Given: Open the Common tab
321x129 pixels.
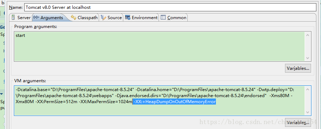Looking at the screenshot, I should 174,17.
